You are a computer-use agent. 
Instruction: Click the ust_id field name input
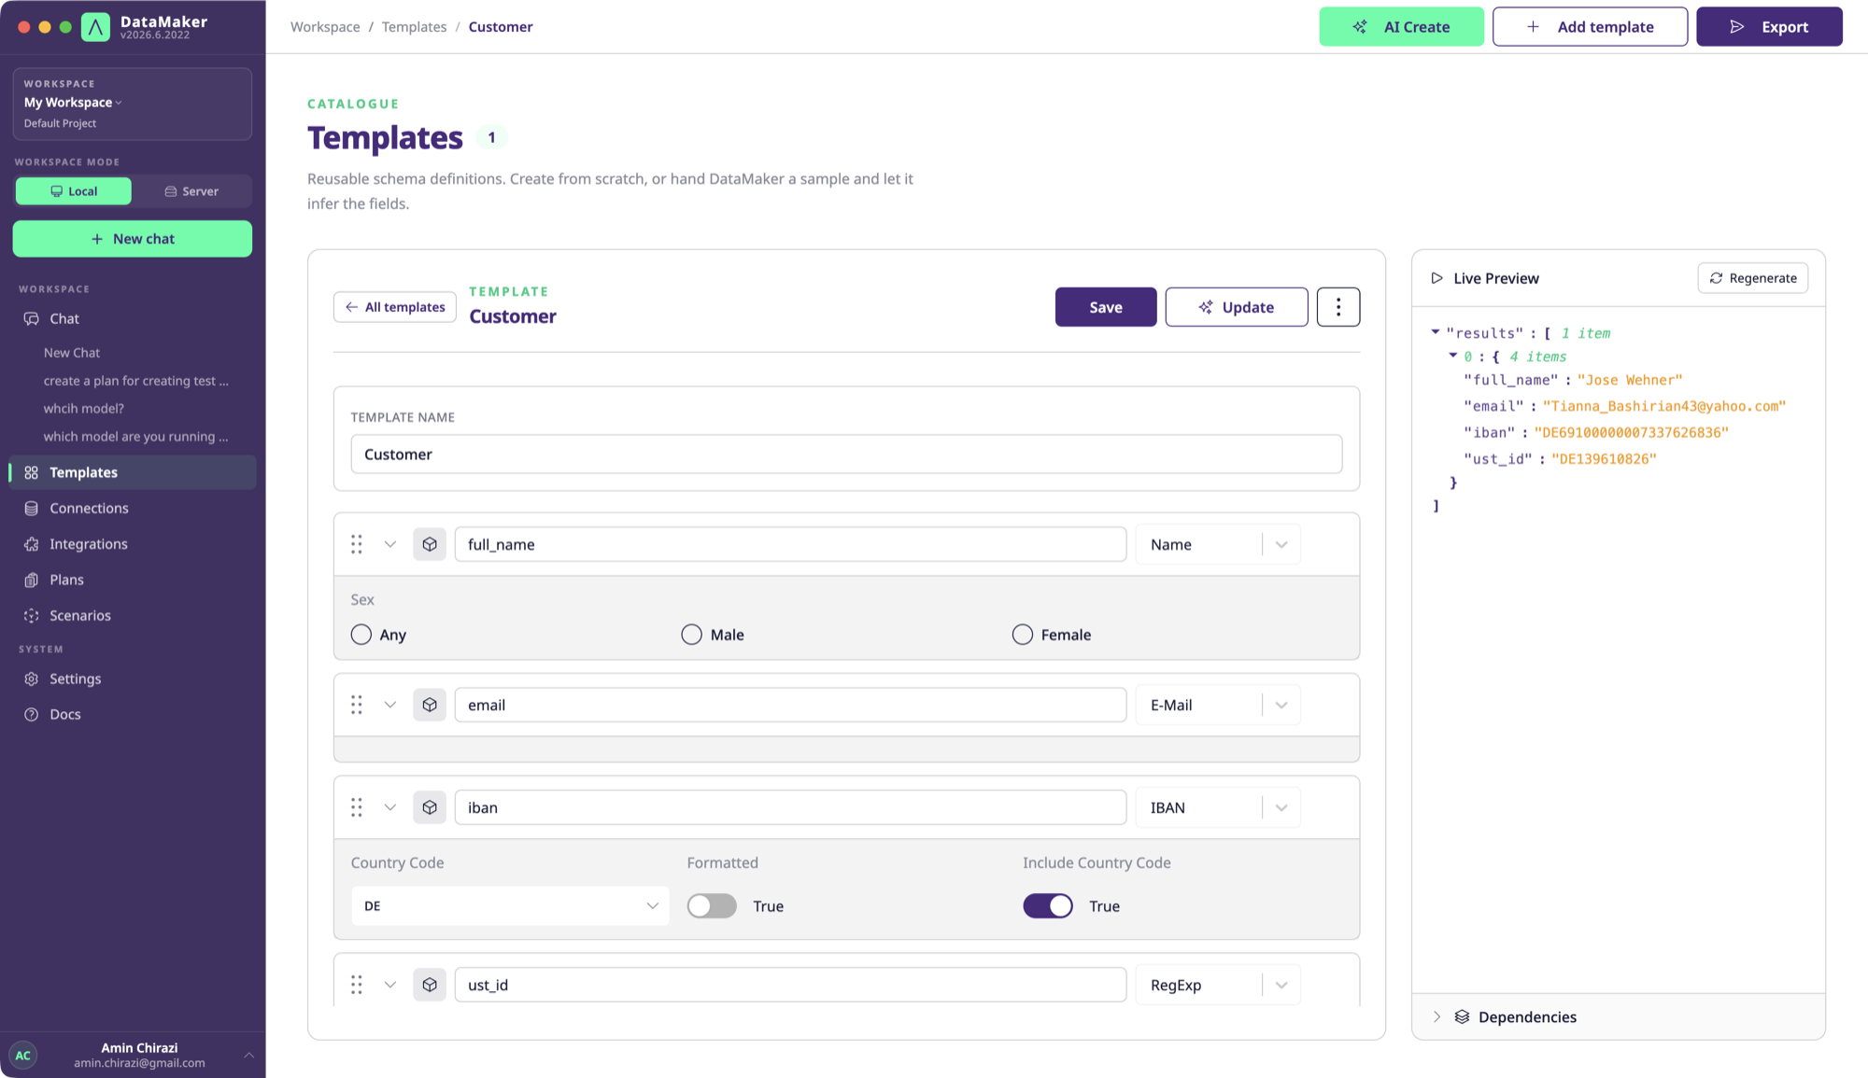pos(790,985)
